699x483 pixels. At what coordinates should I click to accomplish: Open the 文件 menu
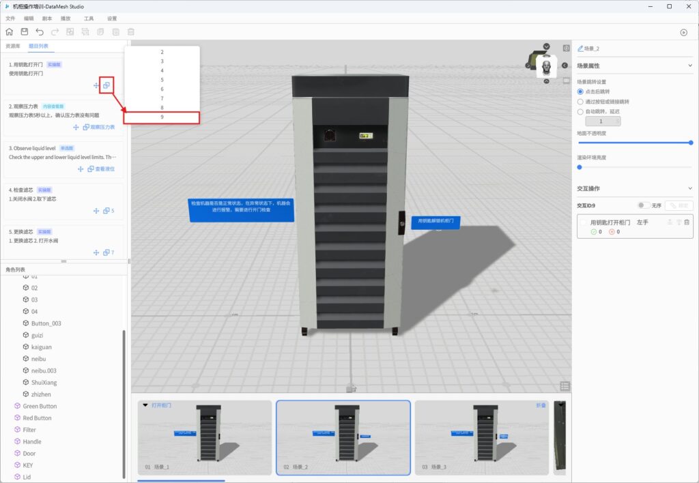coord(10,18)
